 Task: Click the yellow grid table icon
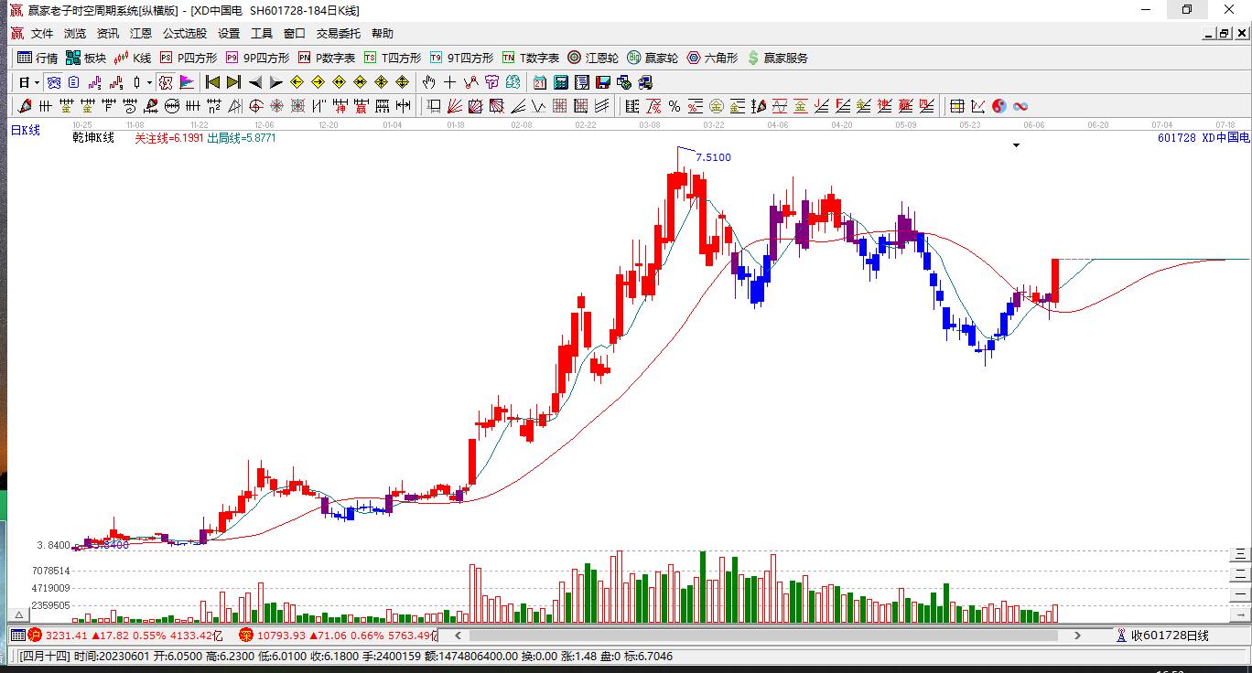tap(957, 106)
